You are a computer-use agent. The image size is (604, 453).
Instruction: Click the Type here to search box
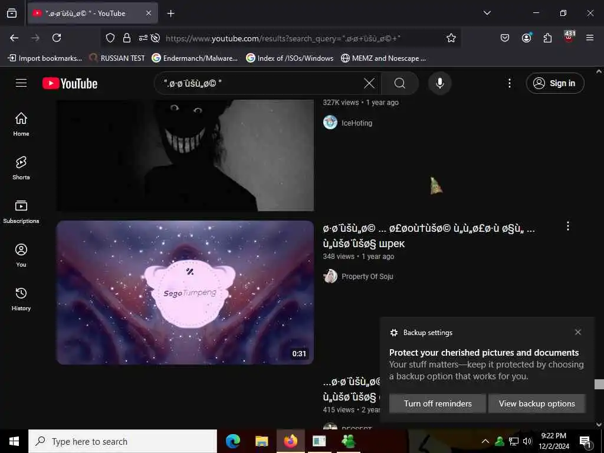point(123,441)
